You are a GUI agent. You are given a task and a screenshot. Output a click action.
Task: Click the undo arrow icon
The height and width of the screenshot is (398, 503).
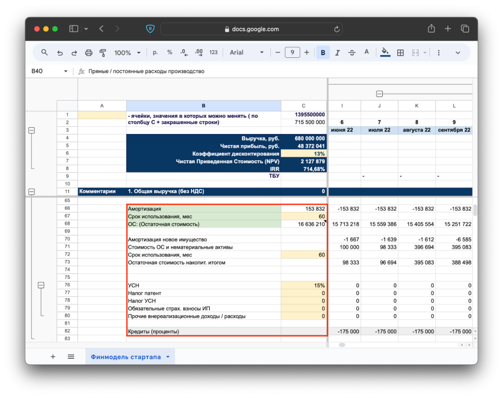point(60,52)
